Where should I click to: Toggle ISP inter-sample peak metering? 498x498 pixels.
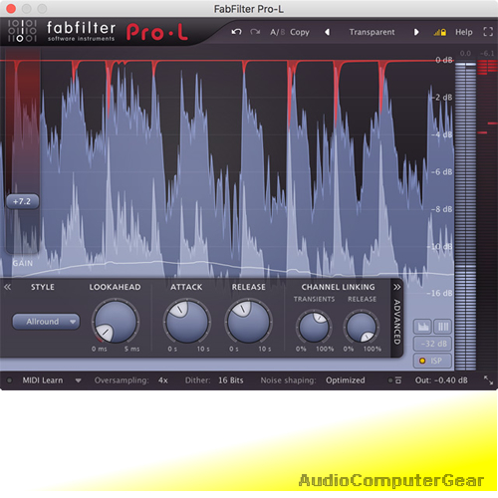[432, 361]
